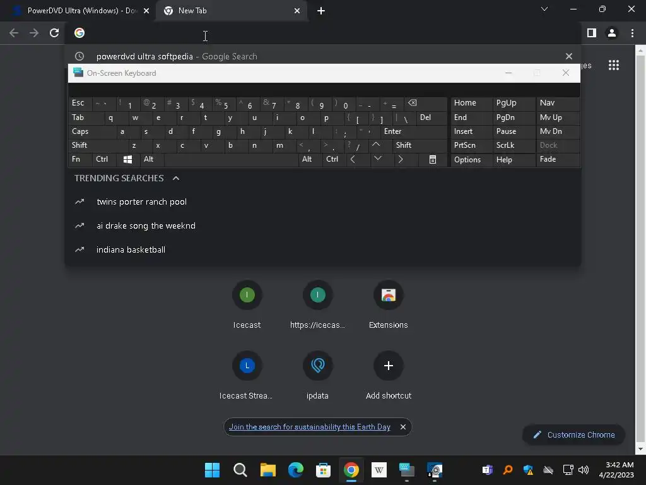This screenshot has width=646, height=485.
Task: Remove the powerdvd ultra softpedia suggestion
Action: coord(569,56)
